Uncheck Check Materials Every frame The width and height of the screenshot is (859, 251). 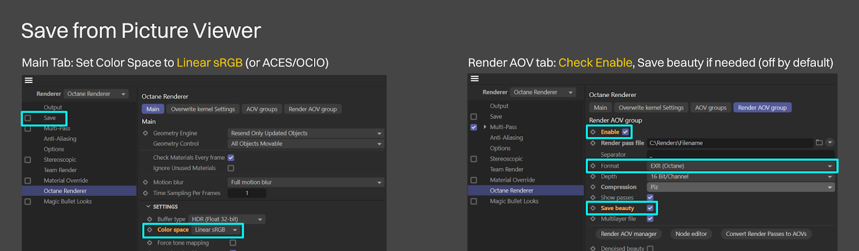coord(231,158)
